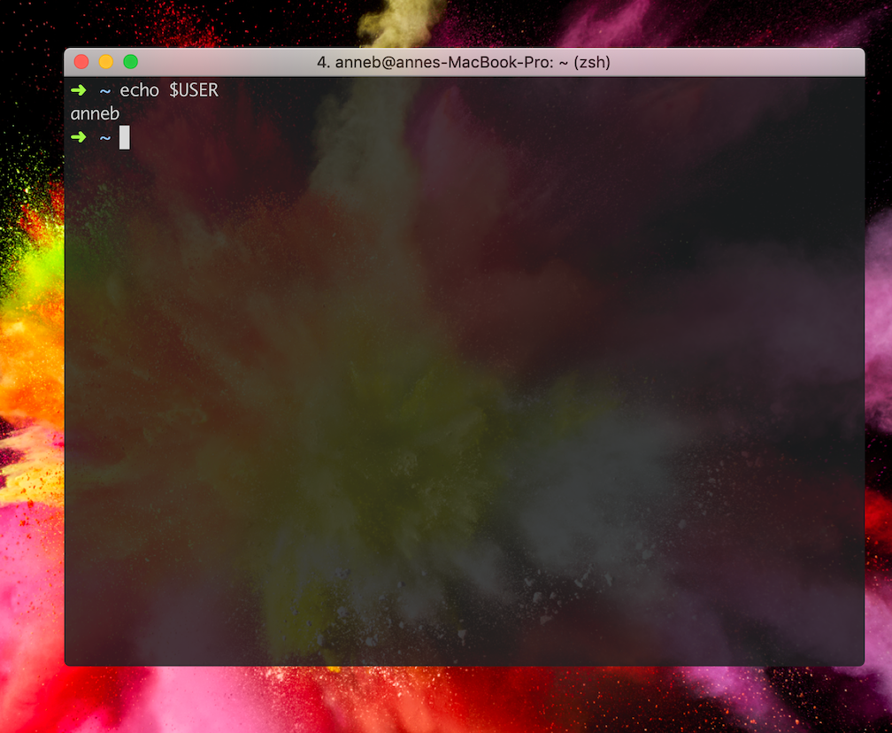Select the 'anneb' output text
The height and width of the screenshot is (733, 892).
(x=95, y=113)
